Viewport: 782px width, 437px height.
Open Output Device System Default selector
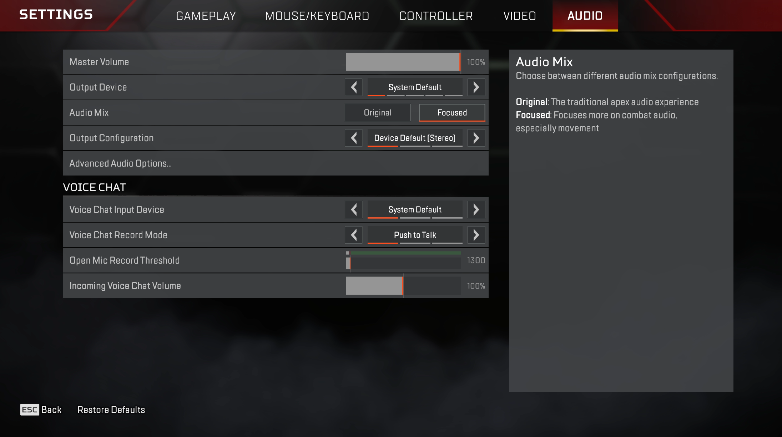point(415,87)
